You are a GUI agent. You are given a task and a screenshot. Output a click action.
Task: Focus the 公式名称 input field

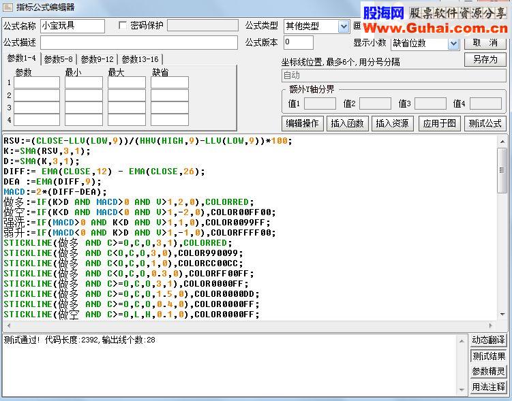72,26
